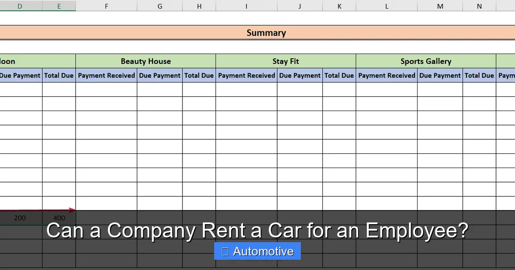Screen dimensions: 515x270
Task: Select the Stay Fit section header
Action: [x=285, y=61]
